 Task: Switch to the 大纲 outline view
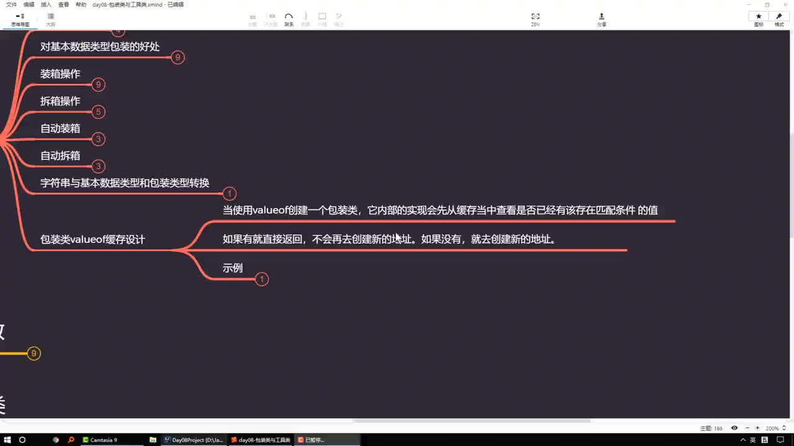(50, 19)
